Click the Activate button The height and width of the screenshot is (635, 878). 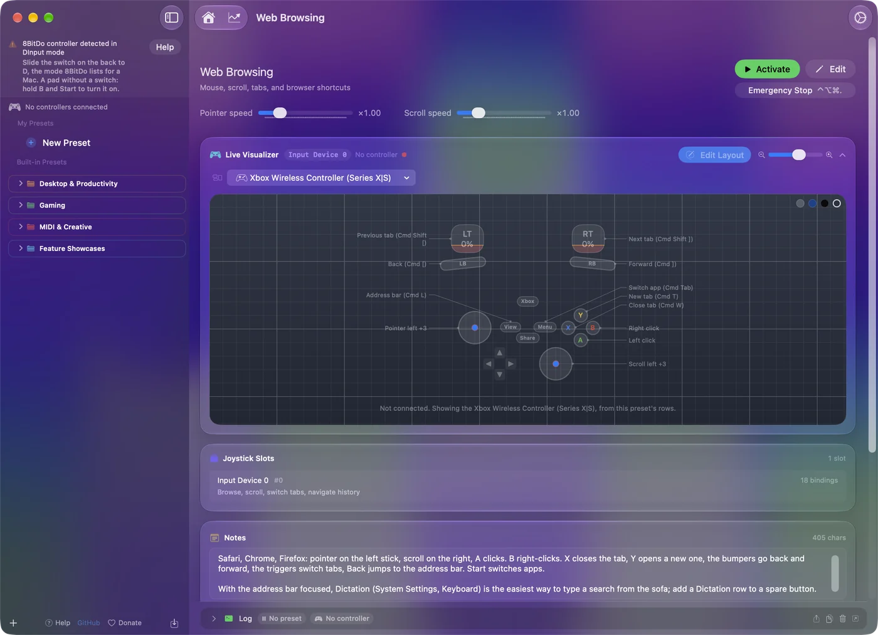tap(767, 69)
